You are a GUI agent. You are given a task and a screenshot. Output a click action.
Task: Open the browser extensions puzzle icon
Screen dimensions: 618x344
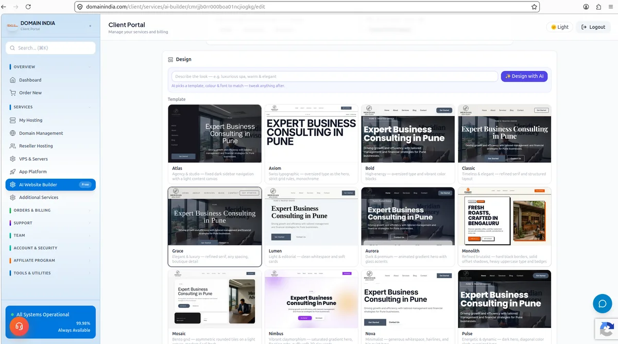(x=598, y=7)
